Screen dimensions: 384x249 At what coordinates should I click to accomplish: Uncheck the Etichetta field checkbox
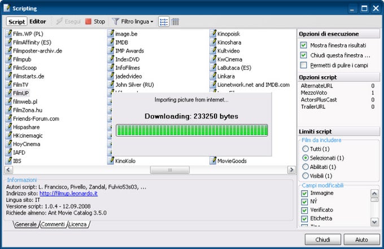[x=304, y=219]
